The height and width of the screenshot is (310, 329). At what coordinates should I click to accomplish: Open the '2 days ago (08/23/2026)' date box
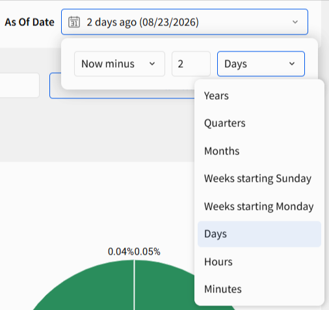(x=185, y=22)
